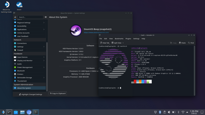Viewport: 205px width, 115px height.
Task: Click the Paste button in Konsole
Action: coord(182,43)
